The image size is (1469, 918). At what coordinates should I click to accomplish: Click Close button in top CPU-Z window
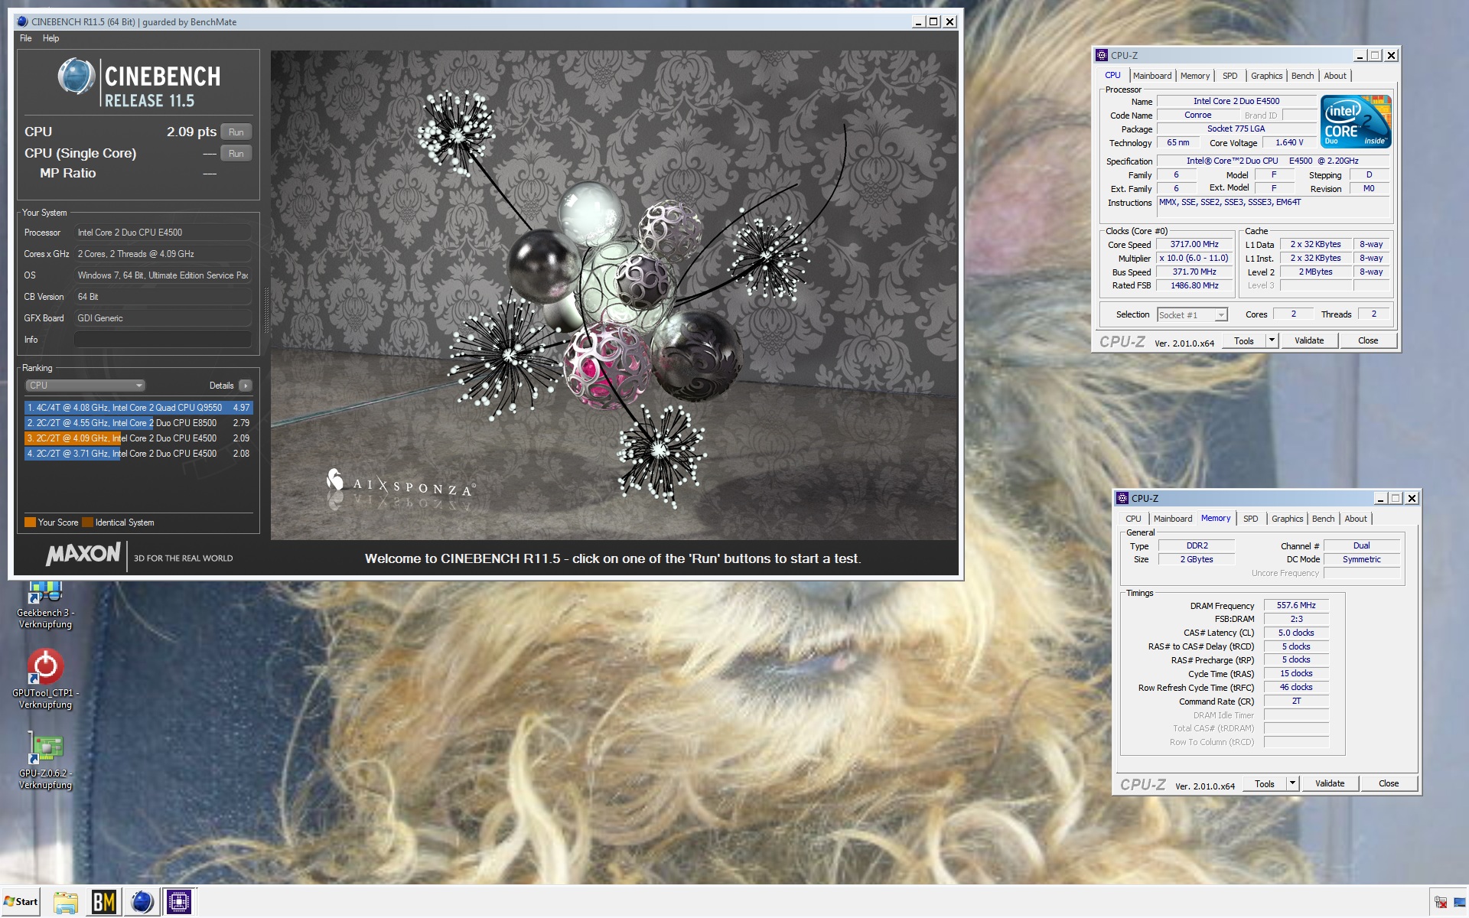1368,341
